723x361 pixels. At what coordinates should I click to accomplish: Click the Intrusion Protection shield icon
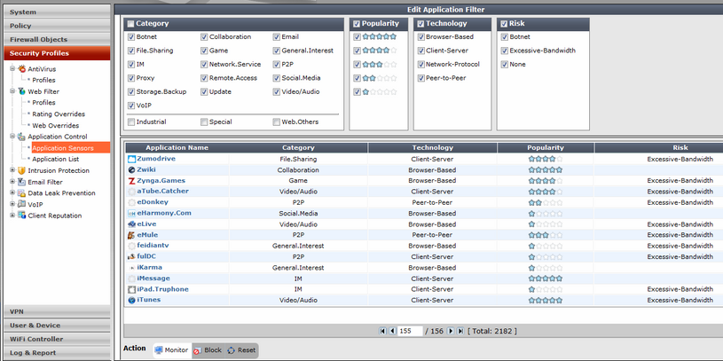21,170
